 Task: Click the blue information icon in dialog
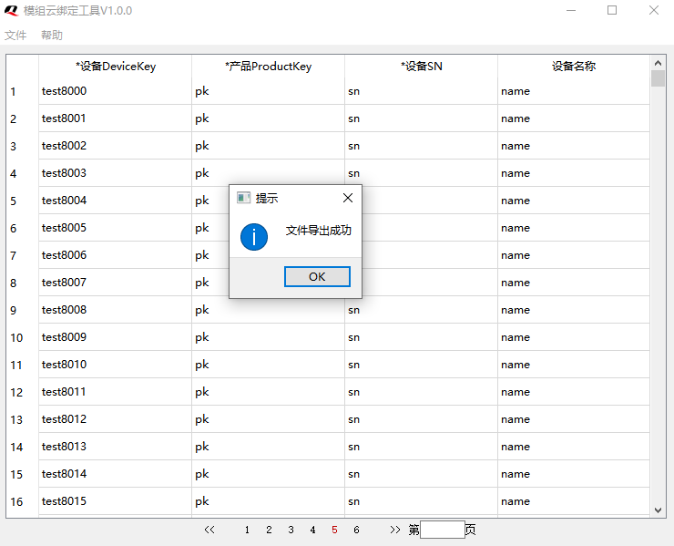tap(254, 237)
